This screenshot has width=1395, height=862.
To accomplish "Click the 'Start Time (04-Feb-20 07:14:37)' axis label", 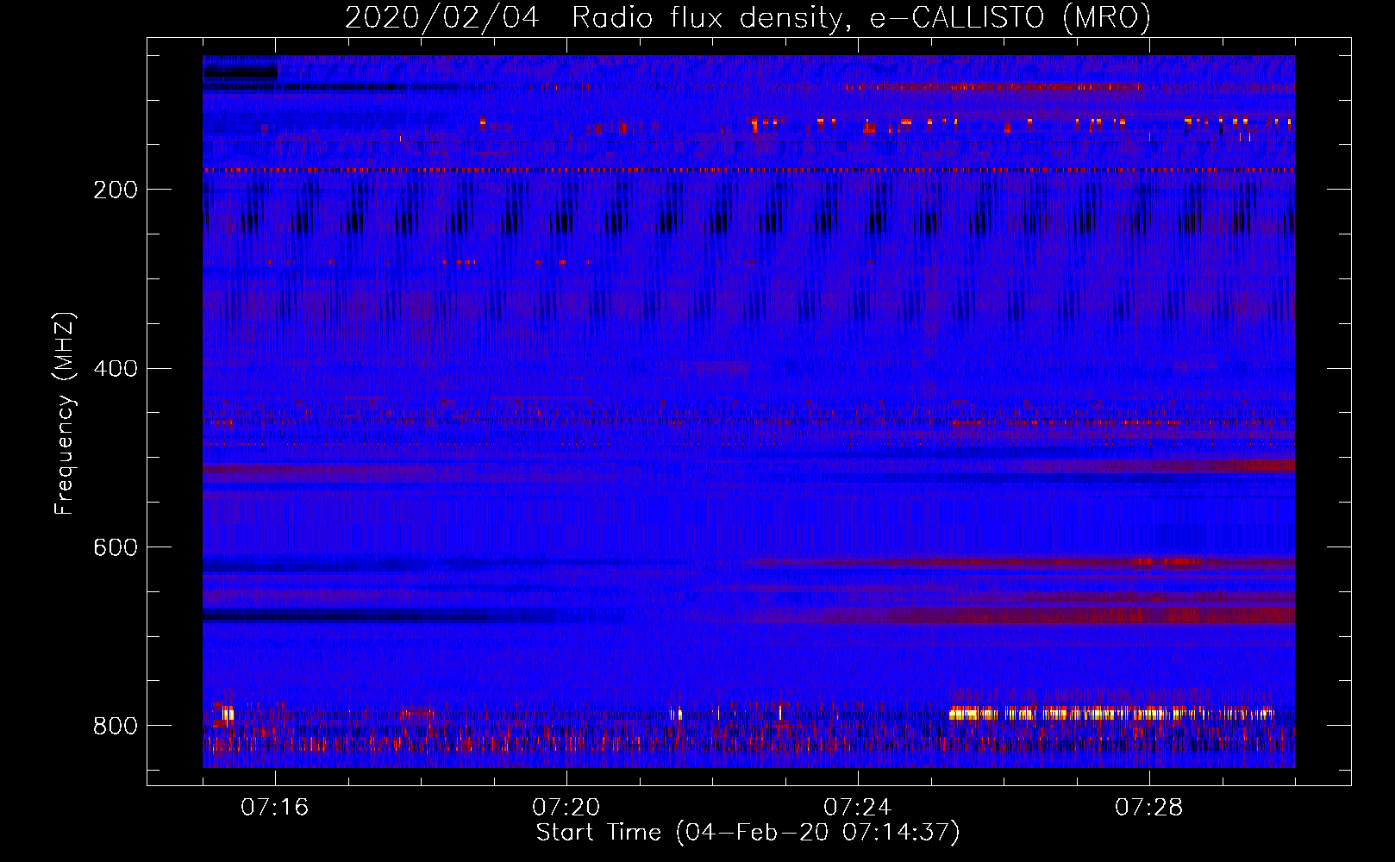I will (x=748, y=833).
